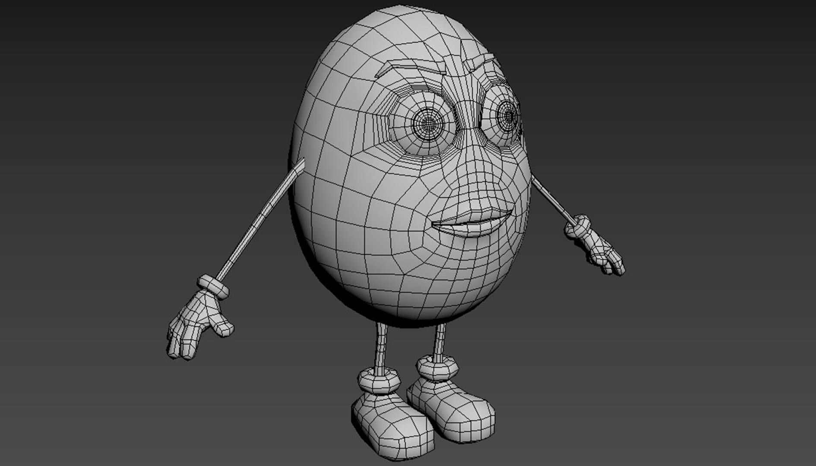Select the smaller far-side eyeball near the egg's edge
816x466 pixels.
502,116
